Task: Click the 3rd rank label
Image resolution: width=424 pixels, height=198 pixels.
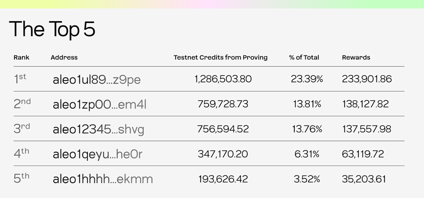Action: point(22,129)
